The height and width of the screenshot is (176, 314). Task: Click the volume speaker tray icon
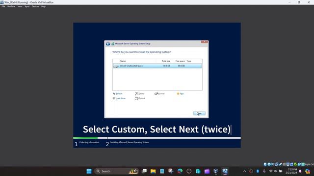coord(276,171)
